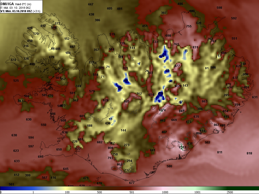
Task: Select the map value 670
Action: [106, 100]
